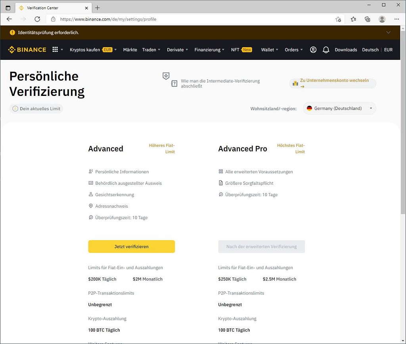Click the browser back arrow
Screen dimensions: 406x344
(10, 19)
